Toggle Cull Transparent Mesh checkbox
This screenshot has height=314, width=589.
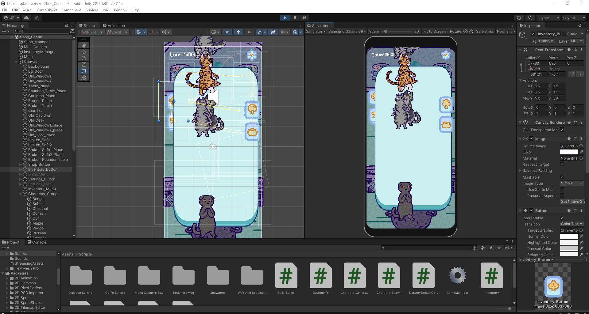(562, 130)
